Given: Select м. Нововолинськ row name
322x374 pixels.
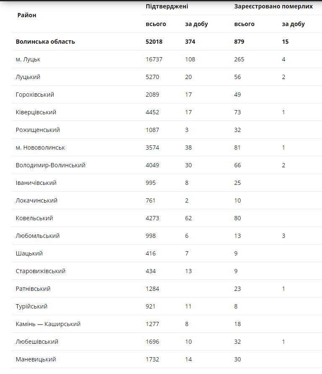Looking at the screenshot, I should tap(40, 147).
